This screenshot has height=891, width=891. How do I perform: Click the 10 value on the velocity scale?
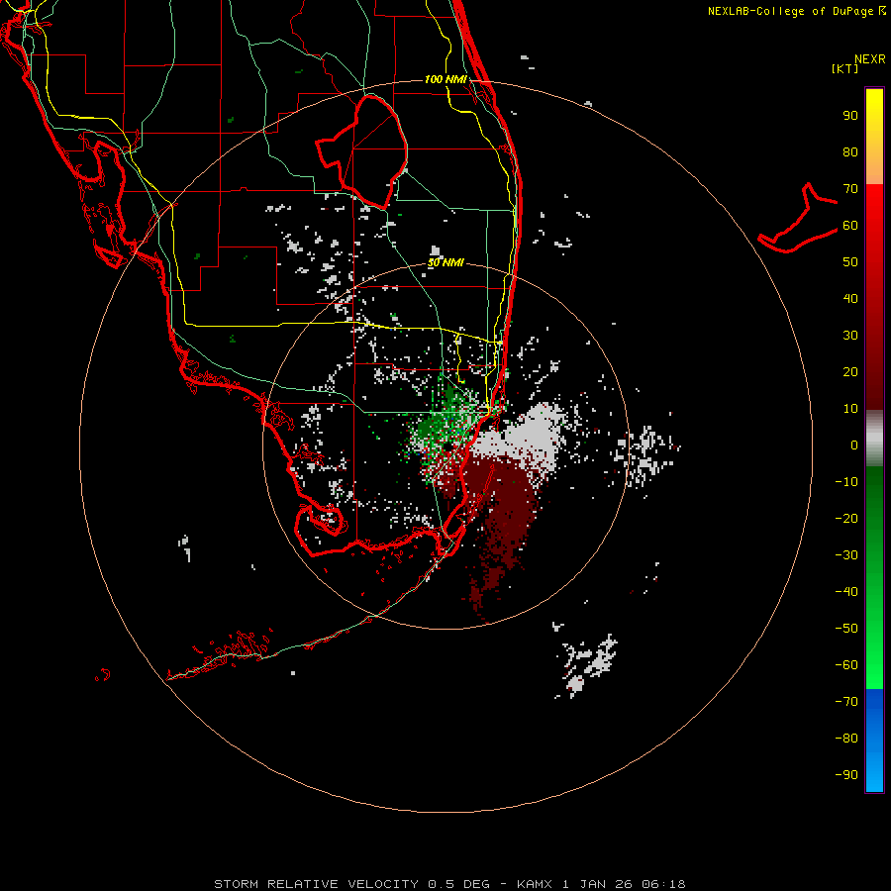click(850, 409)
